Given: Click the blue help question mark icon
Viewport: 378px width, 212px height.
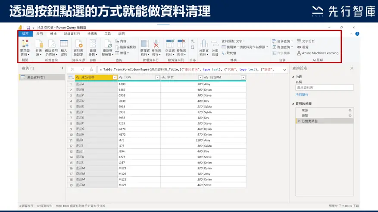Looking at the screenshot, I should click(x=357, y=34).
